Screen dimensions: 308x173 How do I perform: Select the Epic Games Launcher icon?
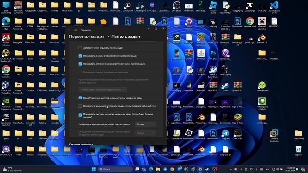point(6,120)
